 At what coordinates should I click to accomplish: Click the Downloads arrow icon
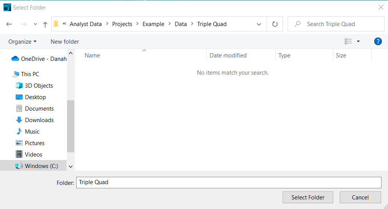pyautogui.click(x=19, y=120)
